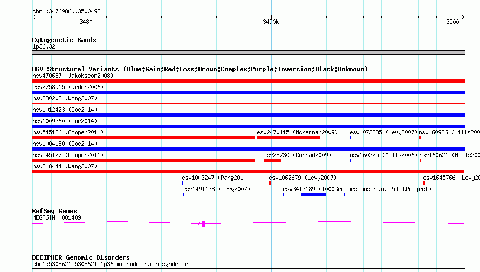
Task: Select the magenta MEGF6 exon block
Action: [203, 224]
